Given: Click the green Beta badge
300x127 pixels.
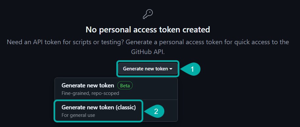Looking at the screenshot, I should (x=125, y=86).
